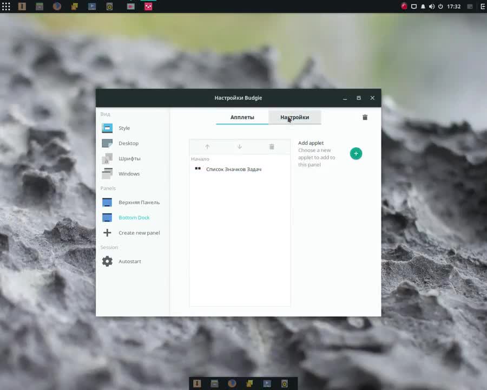Open the display tray icon
Viewport: 487px width, 390px height.
point(414,6)
